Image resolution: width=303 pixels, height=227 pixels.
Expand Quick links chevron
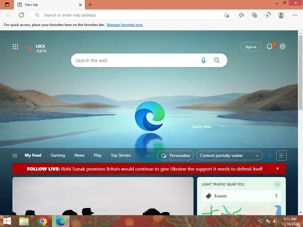(222, 127)
